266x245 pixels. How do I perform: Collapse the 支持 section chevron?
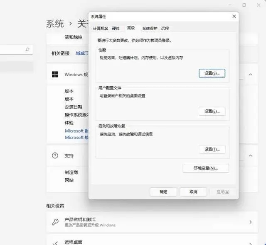coord(250,155)
